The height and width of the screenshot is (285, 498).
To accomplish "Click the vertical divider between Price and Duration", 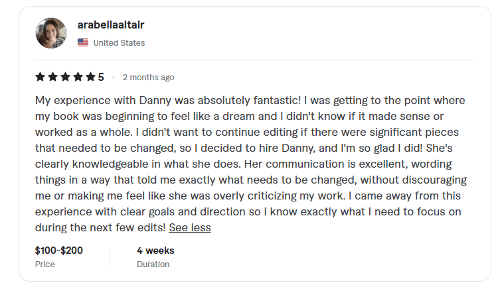I will pos(110,257).
